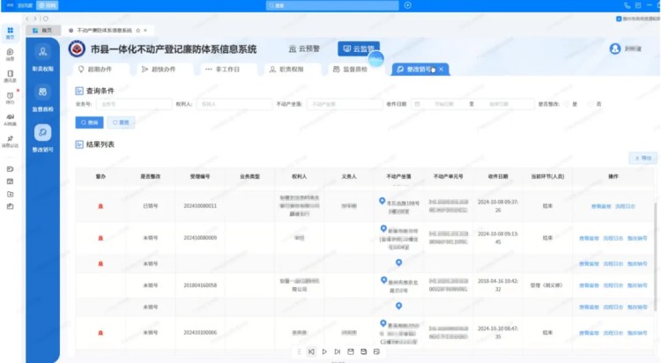Screen dimensions: 661x363
Task: Click browser refresh icon
Action: coord(46,18)
